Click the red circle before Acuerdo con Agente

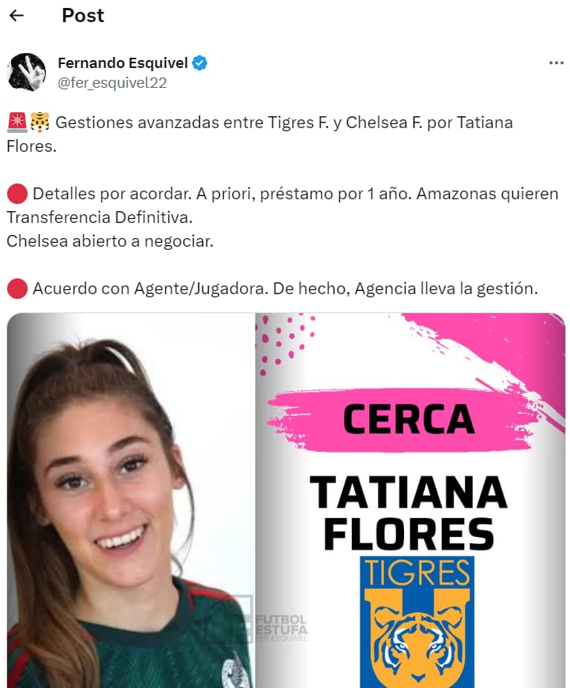tap(17, 289)
